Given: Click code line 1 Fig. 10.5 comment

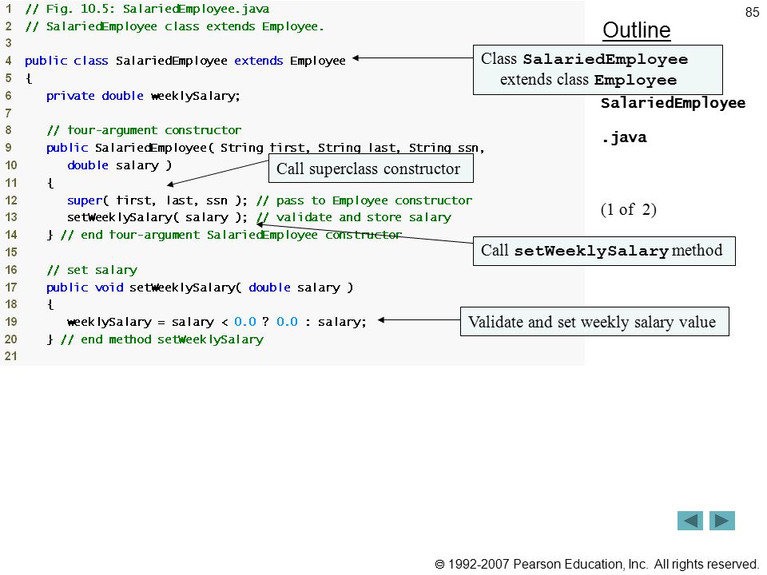Looking at the screenshot, I should click(x=147, y=9).
